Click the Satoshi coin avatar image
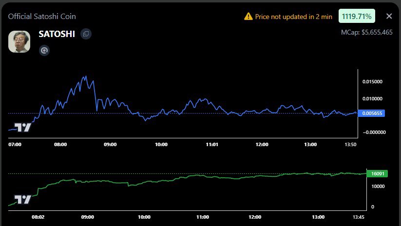 (x=19, y=42)
